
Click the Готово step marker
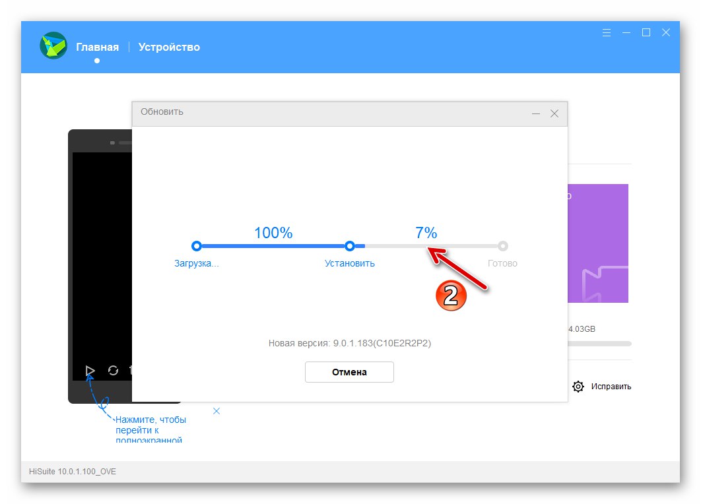click(503, 246)
